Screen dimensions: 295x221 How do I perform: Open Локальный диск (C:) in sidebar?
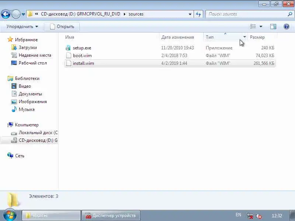pos(38,133)
